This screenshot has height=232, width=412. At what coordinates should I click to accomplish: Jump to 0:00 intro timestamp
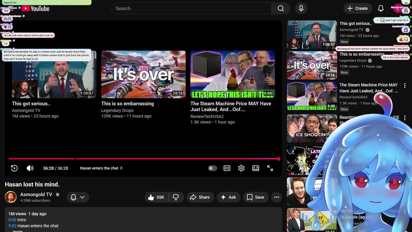pos(12,220)
